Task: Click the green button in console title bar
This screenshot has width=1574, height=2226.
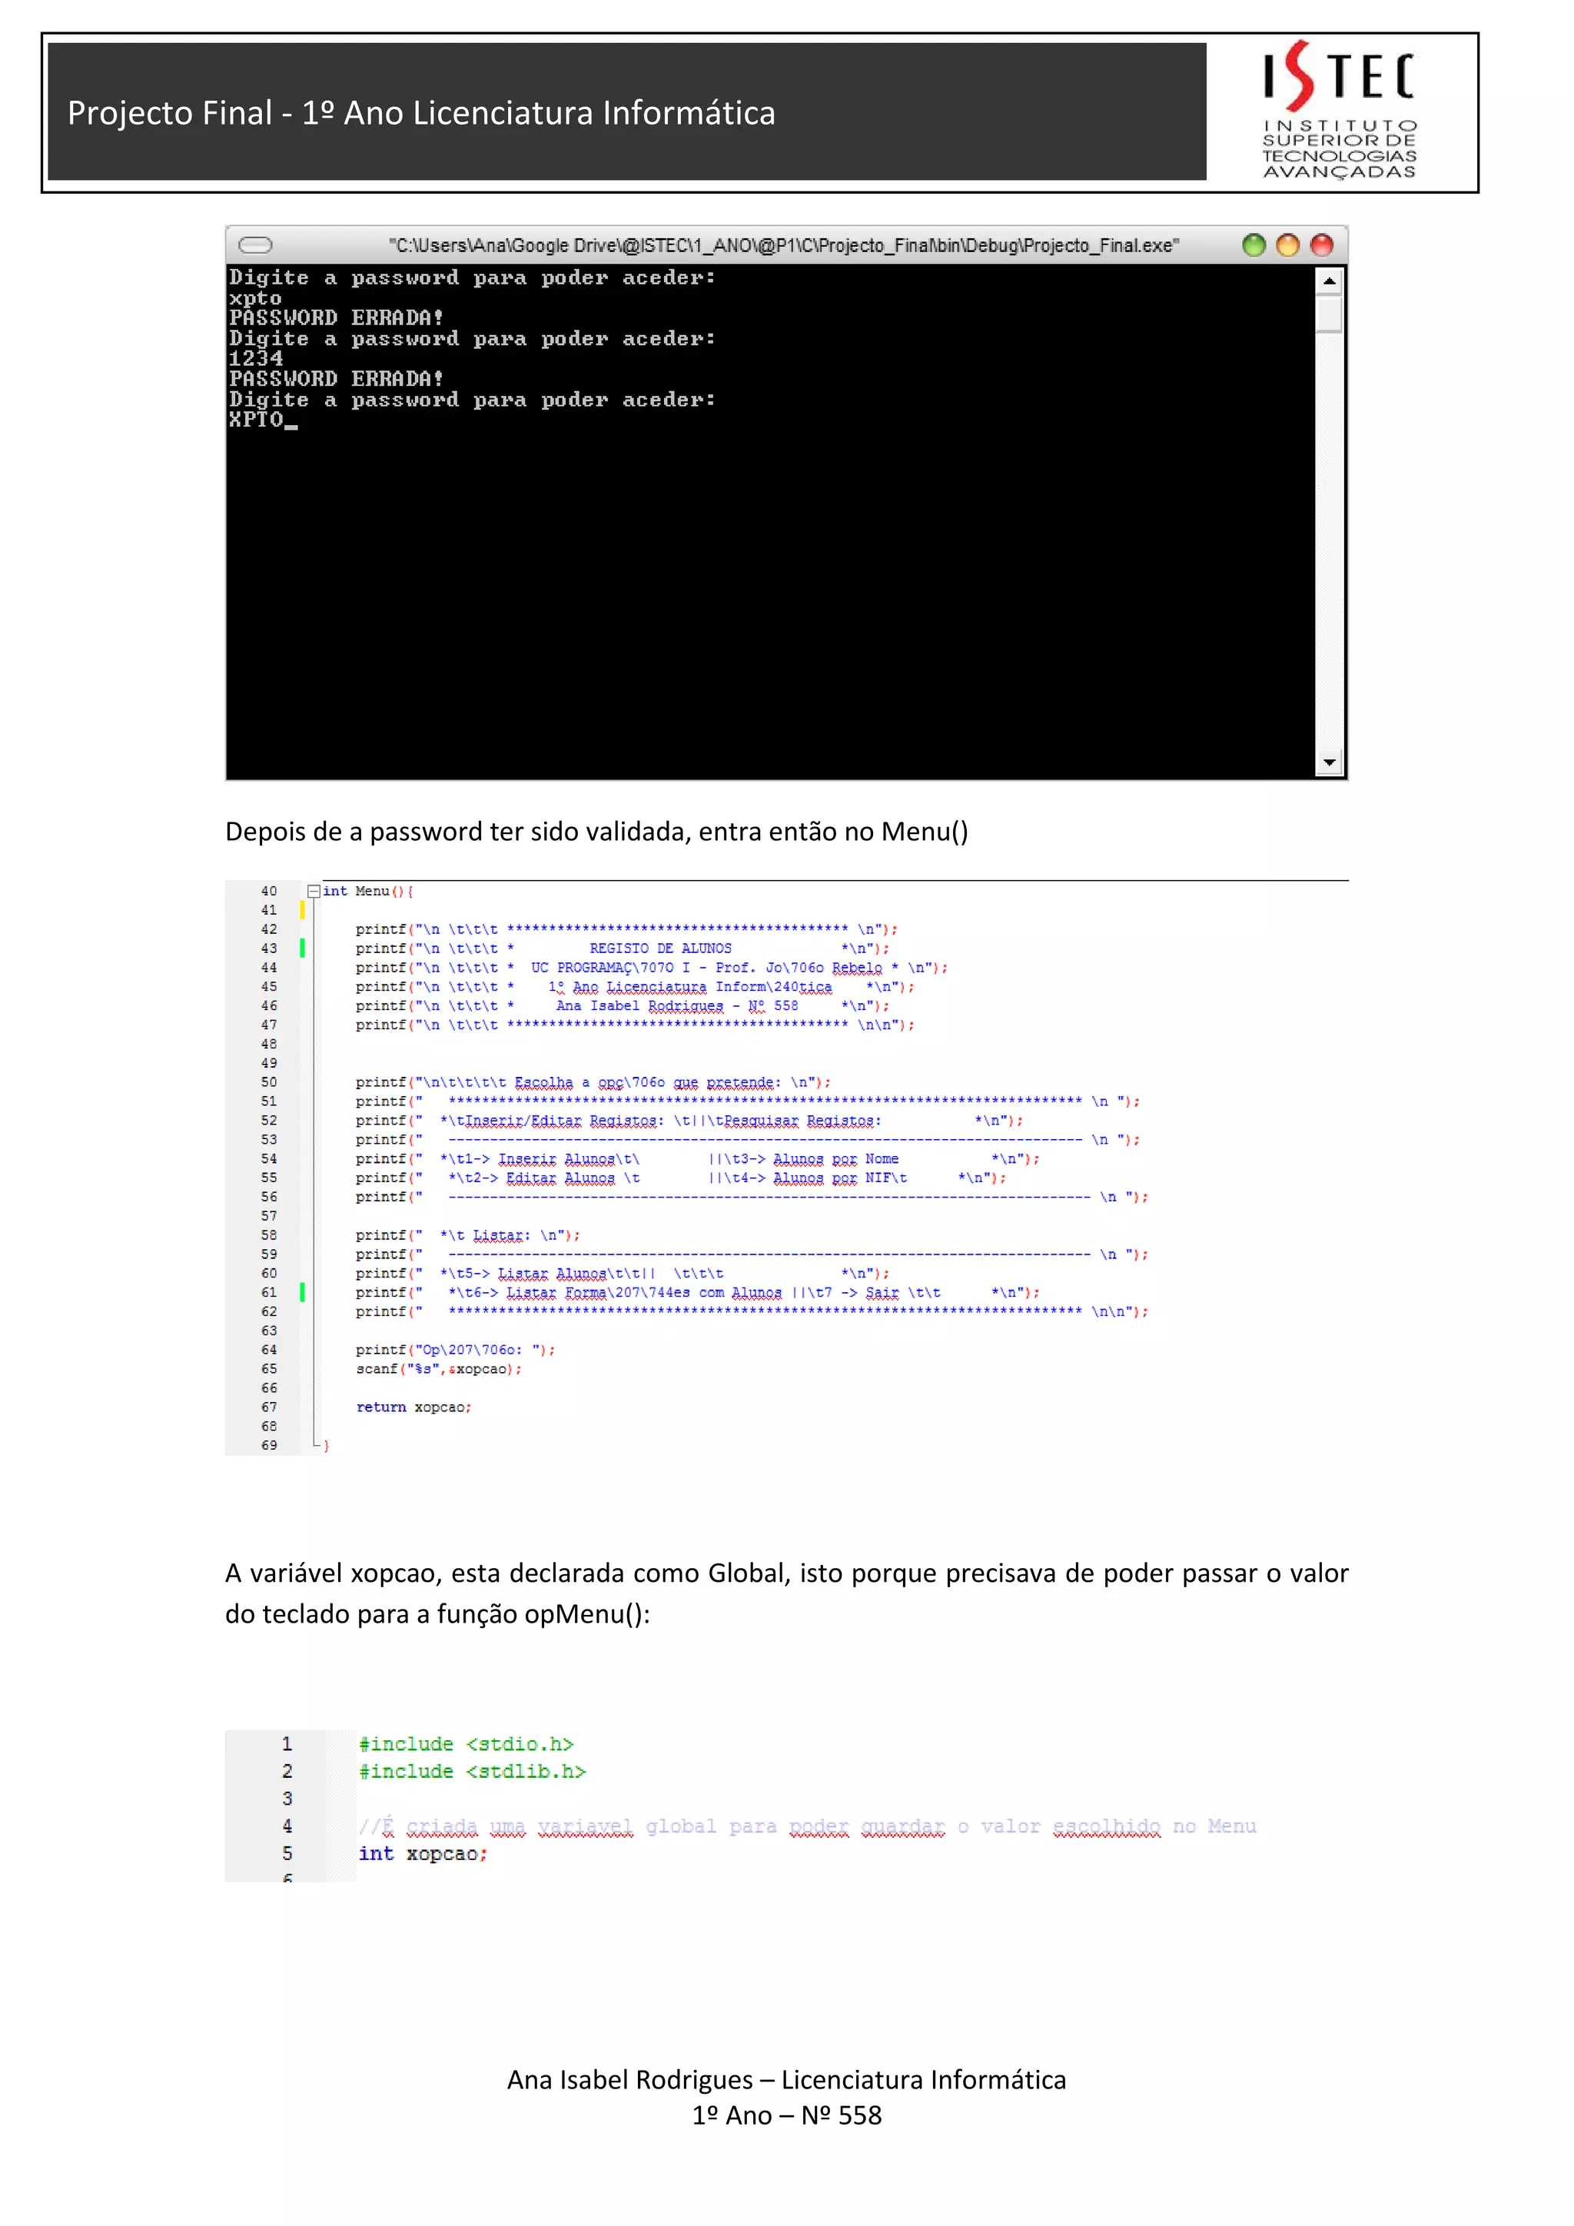Action: (1254, 245)
